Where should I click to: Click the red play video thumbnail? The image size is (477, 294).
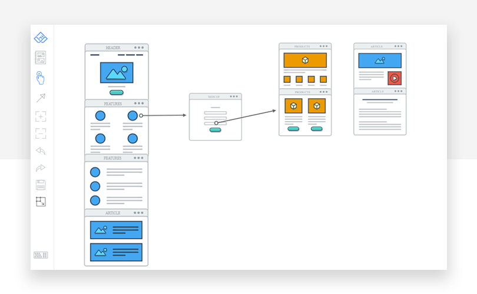395,78
